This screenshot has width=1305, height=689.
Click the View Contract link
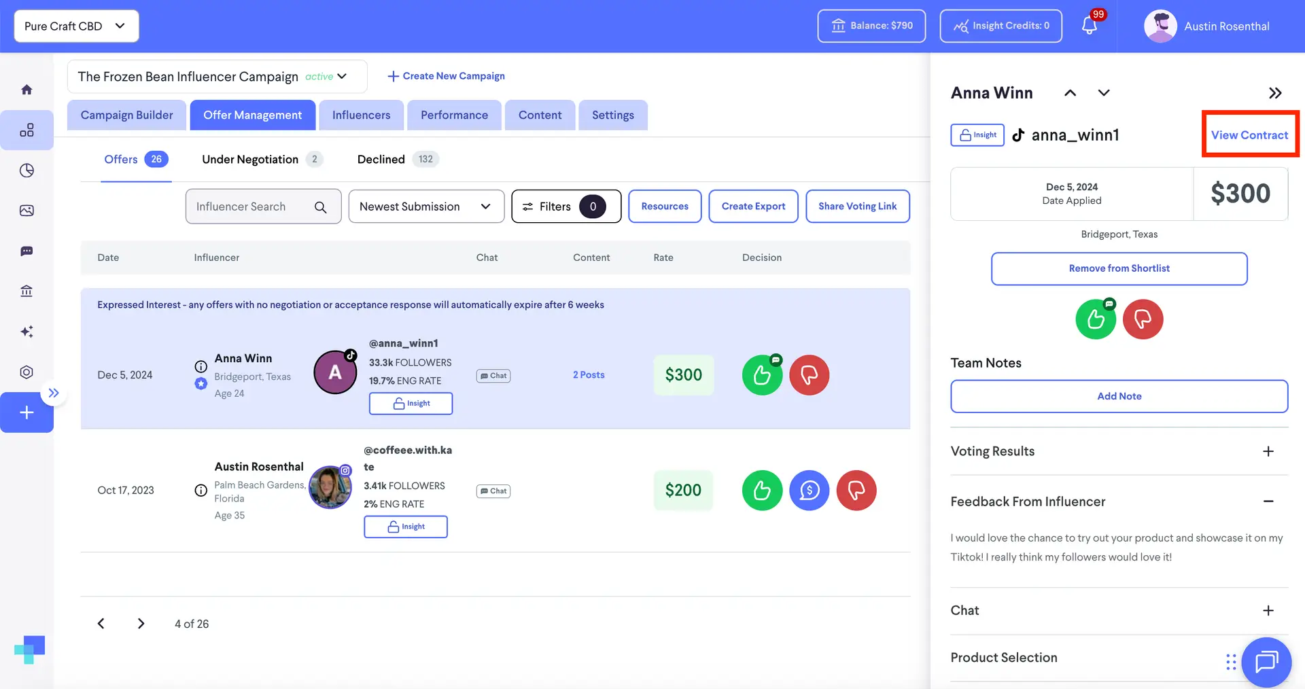tap(1250, 135)
